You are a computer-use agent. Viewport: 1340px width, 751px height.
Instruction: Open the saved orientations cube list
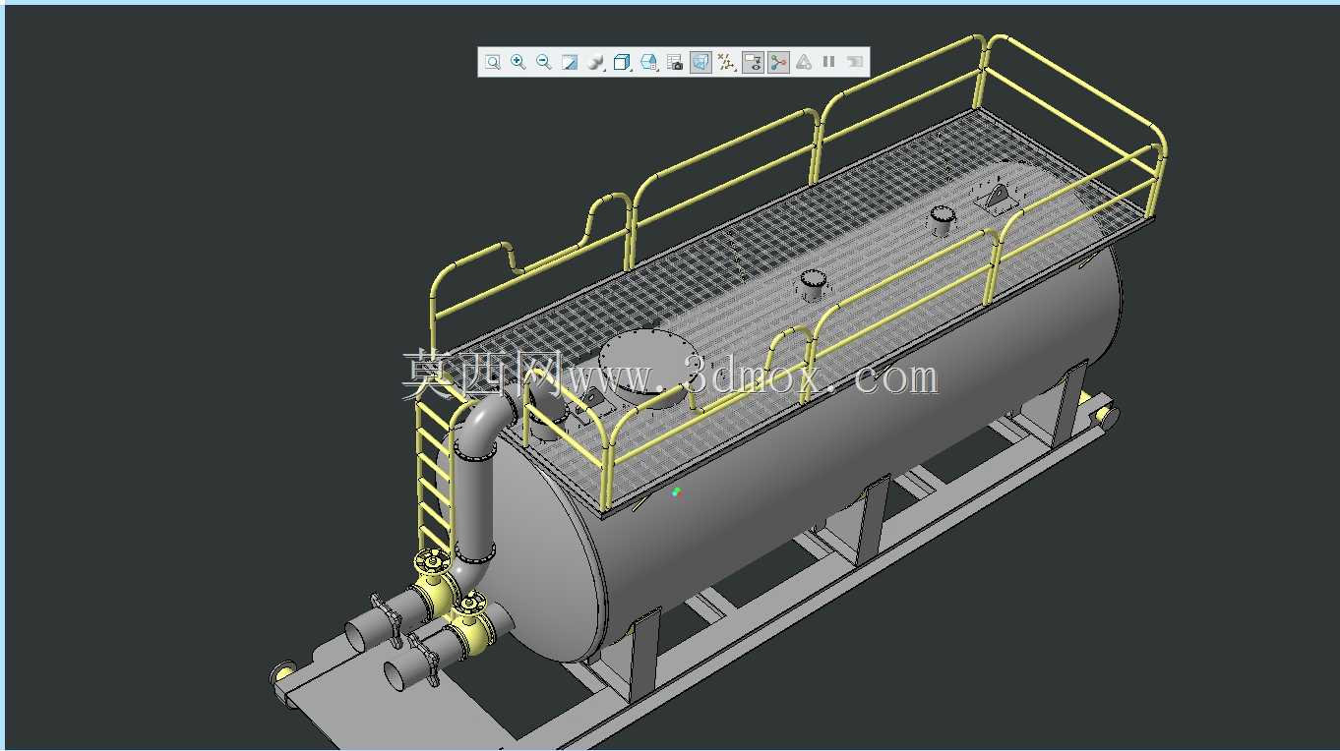622,62
